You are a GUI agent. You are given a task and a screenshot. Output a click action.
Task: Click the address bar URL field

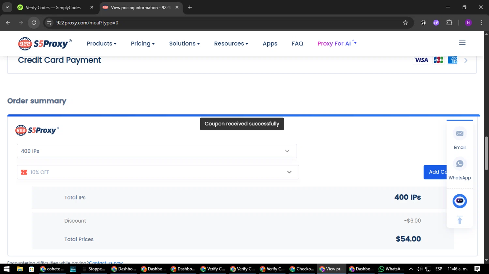pyautogui.click(x=225, y=23)
